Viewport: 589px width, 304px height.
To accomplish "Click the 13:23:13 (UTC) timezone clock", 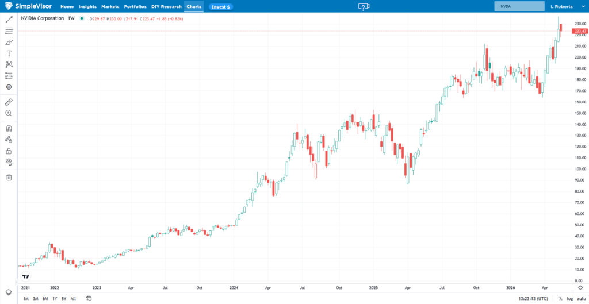I will 533,299.
